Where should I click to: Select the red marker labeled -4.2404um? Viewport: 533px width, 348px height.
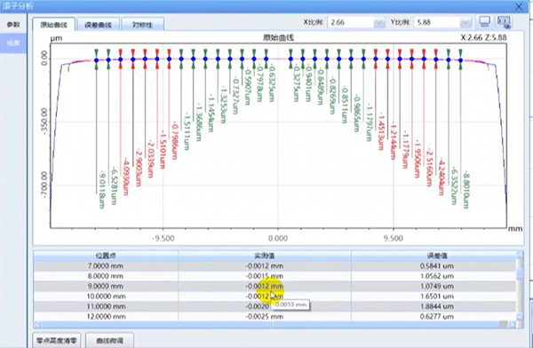[x=436, y=59]
